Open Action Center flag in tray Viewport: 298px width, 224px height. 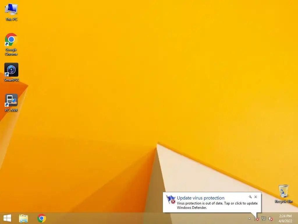(x=257, y=218)
